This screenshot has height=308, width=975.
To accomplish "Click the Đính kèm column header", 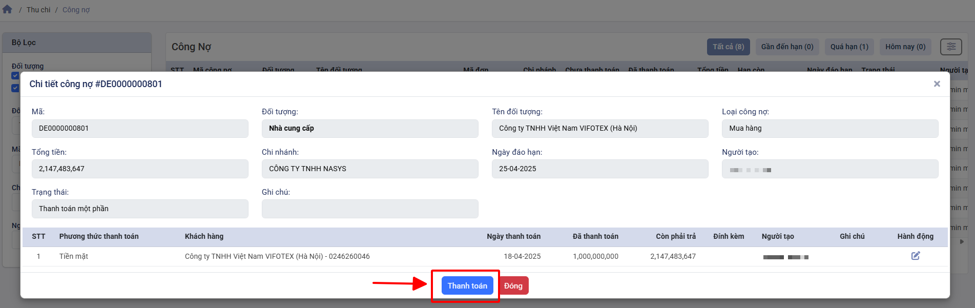I will point(729,236).
